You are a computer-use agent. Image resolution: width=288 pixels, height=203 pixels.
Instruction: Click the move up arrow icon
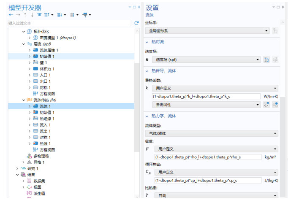[25, 15]
